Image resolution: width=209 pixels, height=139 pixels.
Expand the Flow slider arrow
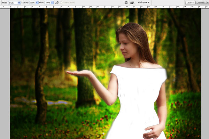(x=52, y=2)
